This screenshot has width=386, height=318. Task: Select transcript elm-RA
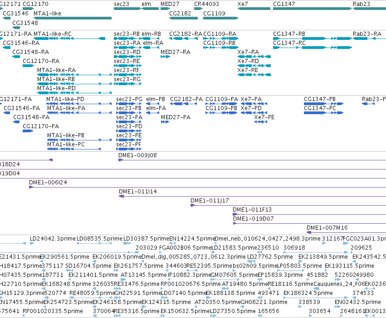tap(151, 48)
